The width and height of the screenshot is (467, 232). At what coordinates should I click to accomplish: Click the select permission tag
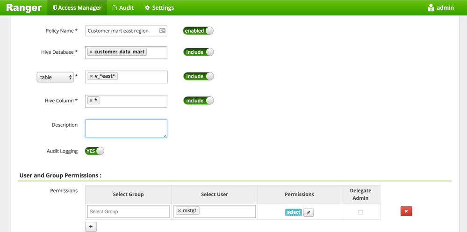(294, 212)
